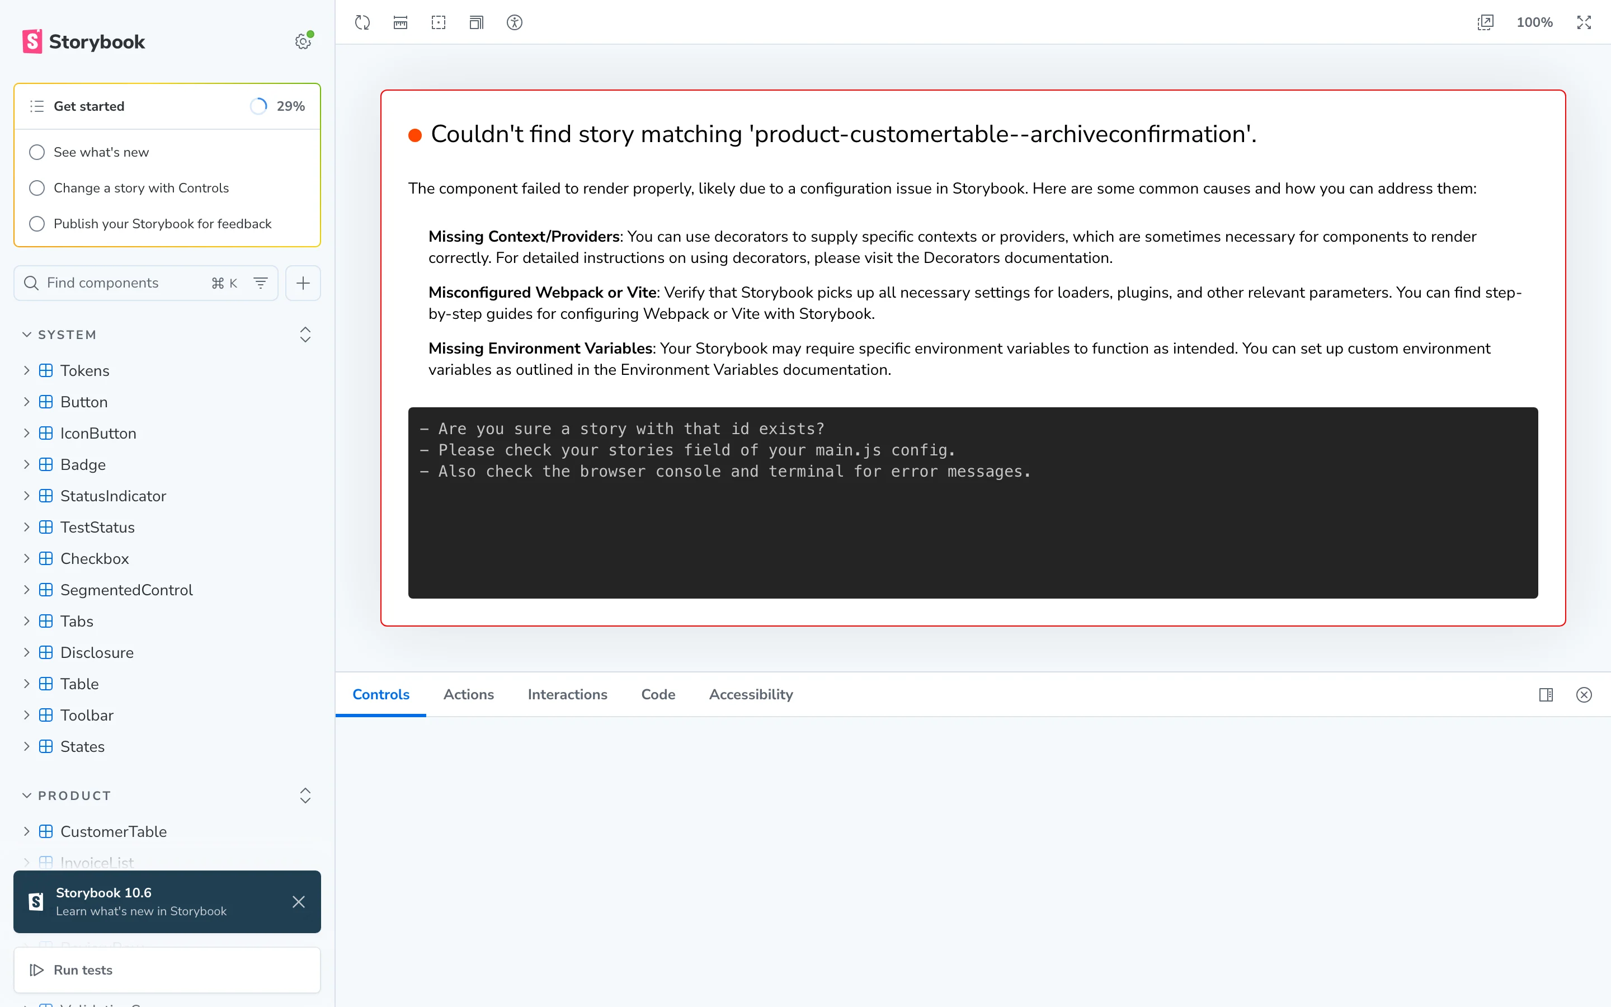Click the sidebar filter icon

(260, 283)
